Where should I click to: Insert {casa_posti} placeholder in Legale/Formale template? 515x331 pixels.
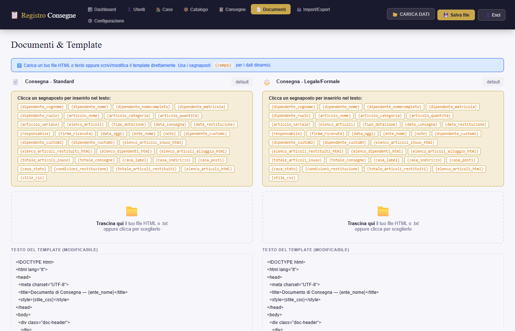(462, 160)
